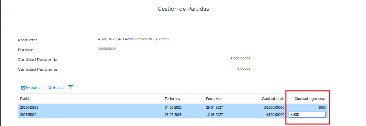
Task: Focus the Cantidad a gestionar input showing 3000
Action: pos(307,115)
